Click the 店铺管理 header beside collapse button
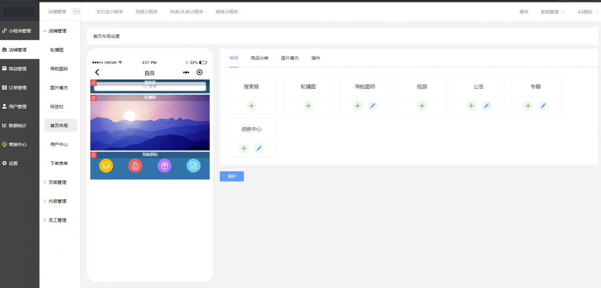 [x=57, y=12]
